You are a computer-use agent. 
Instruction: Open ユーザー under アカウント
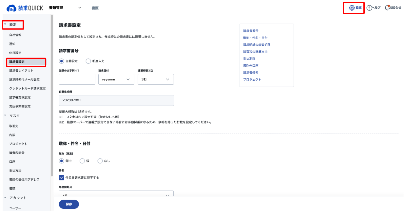point(15,208)
